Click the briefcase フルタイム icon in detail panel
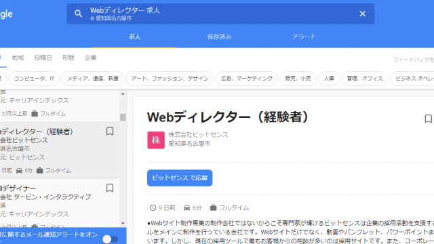This screenshot has width=434, height=244. point(213,207)
